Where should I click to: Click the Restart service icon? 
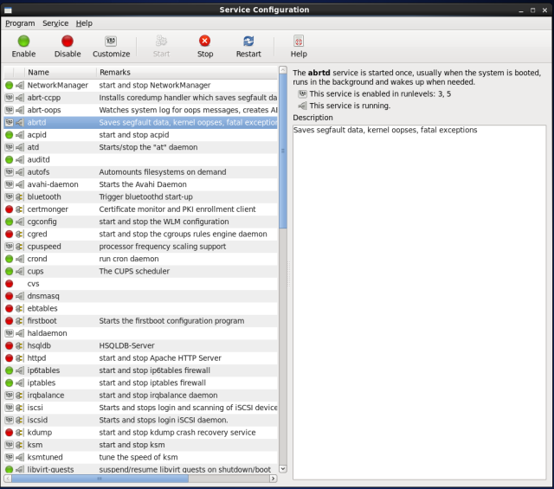(x=248, y=41)
